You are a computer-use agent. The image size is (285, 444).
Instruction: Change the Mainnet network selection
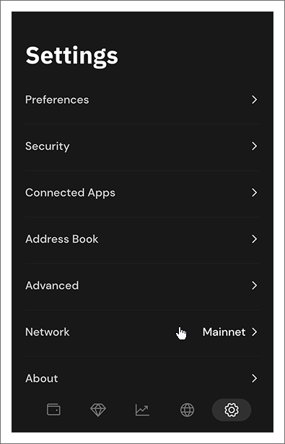[224, 332]
